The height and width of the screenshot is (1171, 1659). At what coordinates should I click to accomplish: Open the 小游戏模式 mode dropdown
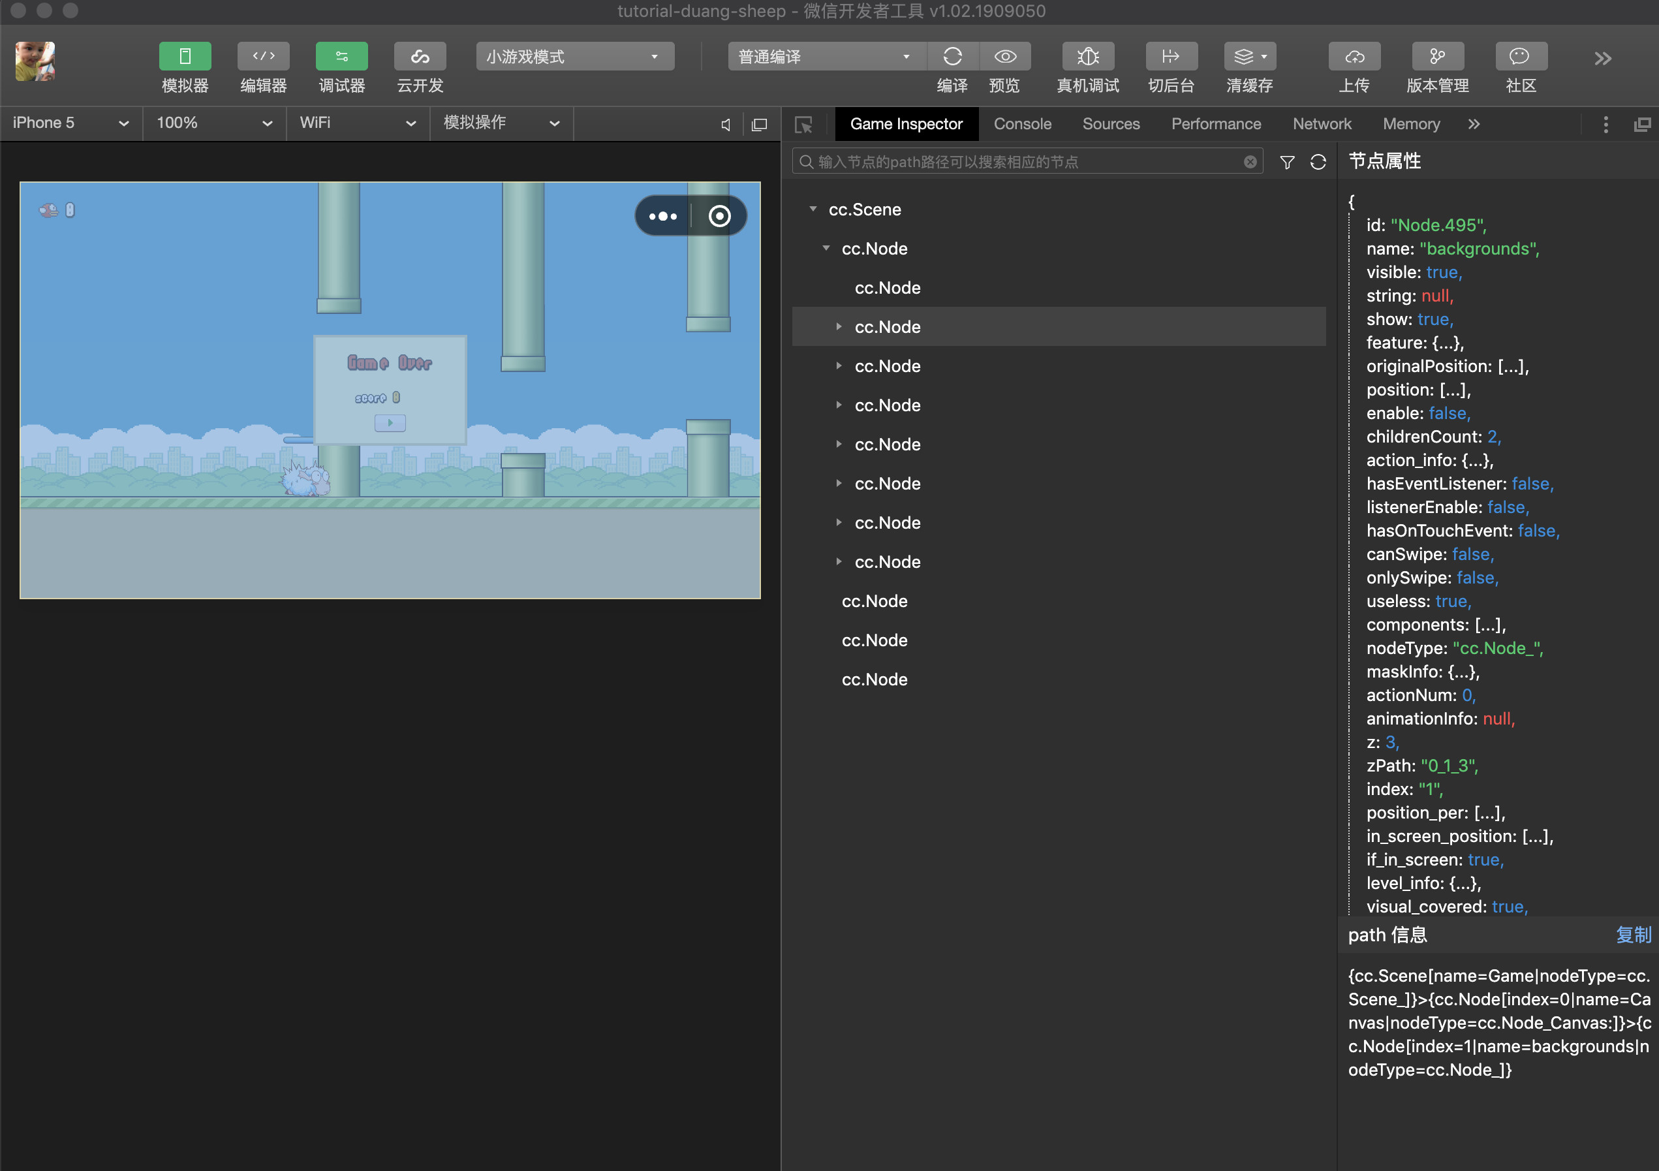point(575,56)
